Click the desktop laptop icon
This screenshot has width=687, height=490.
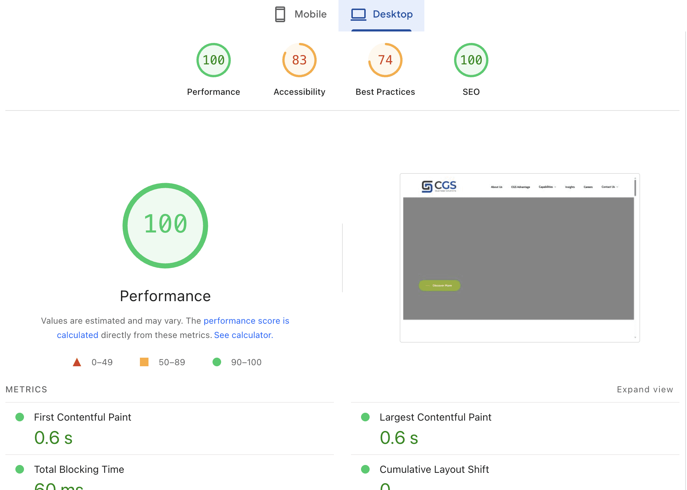click(x=359, y=14)
